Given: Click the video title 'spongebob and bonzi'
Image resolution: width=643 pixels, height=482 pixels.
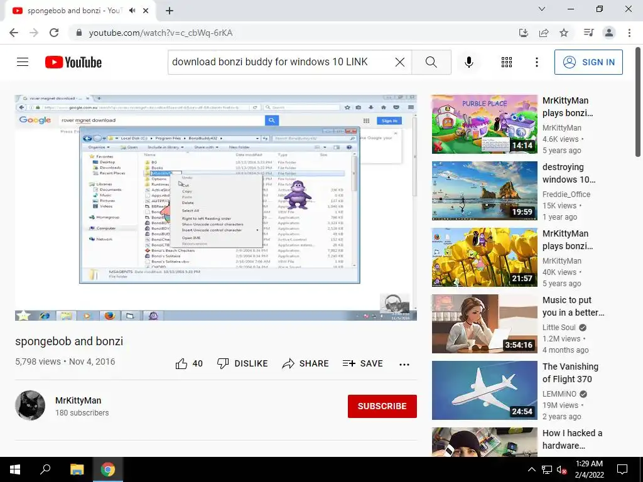Looking at the screenshot, I should (69, 341).
